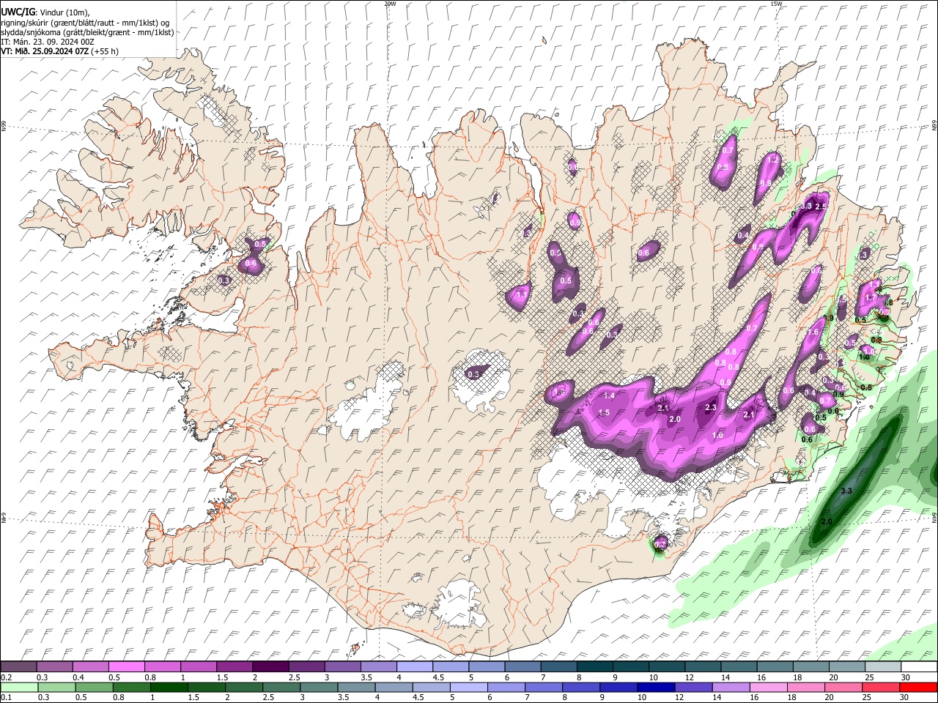The image size is (938, 703).
Task: Click the '15W' longitude label
Action: pyautogui.click(x=776, y=4)
